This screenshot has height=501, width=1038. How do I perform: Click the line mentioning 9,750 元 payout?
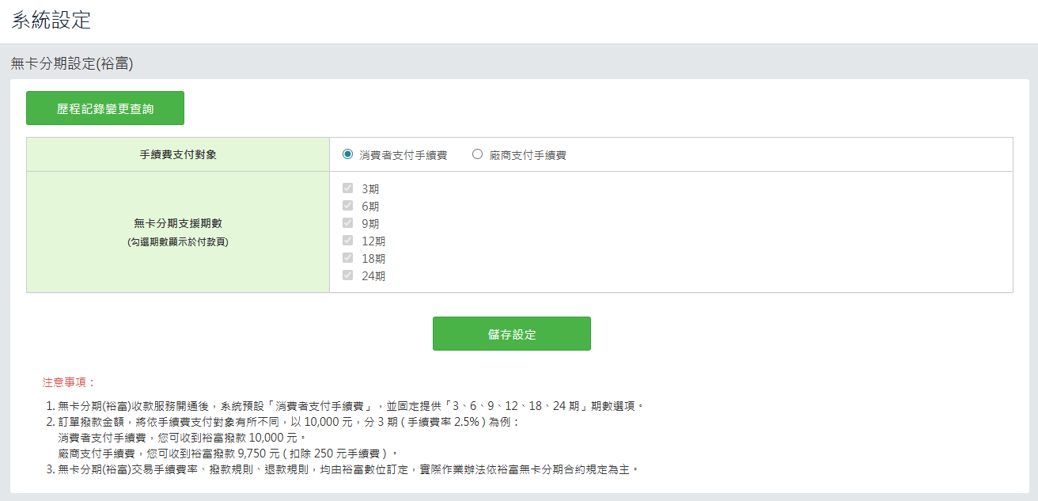tap(228, 454)
